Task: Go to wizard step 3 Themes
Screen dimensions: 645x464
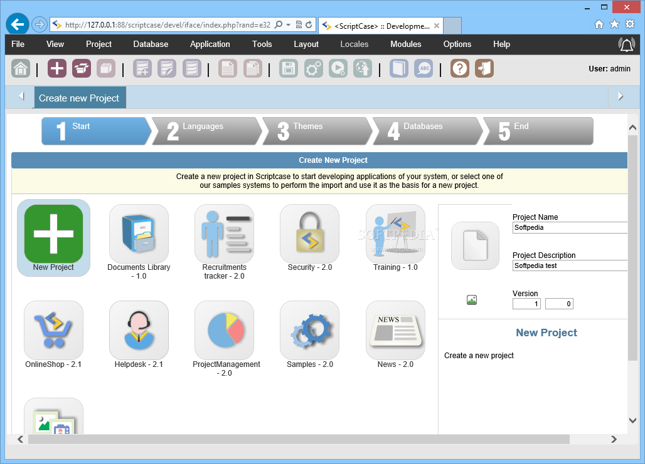Action: (317, 131)
